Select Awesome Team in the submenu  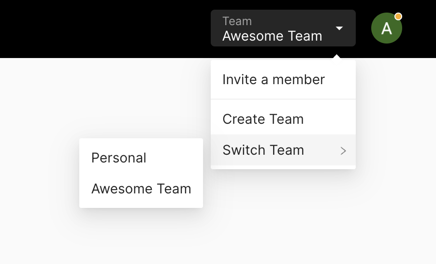click(x=141, y=189)
